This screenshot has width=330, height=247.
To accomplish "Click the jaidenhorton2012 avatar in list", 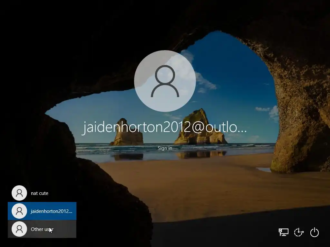I will [19, 211].
